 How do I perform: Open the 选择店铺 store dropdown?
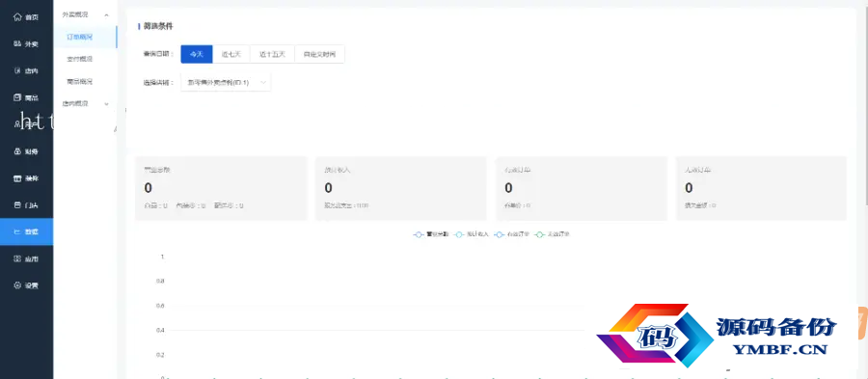click(226, 82)
